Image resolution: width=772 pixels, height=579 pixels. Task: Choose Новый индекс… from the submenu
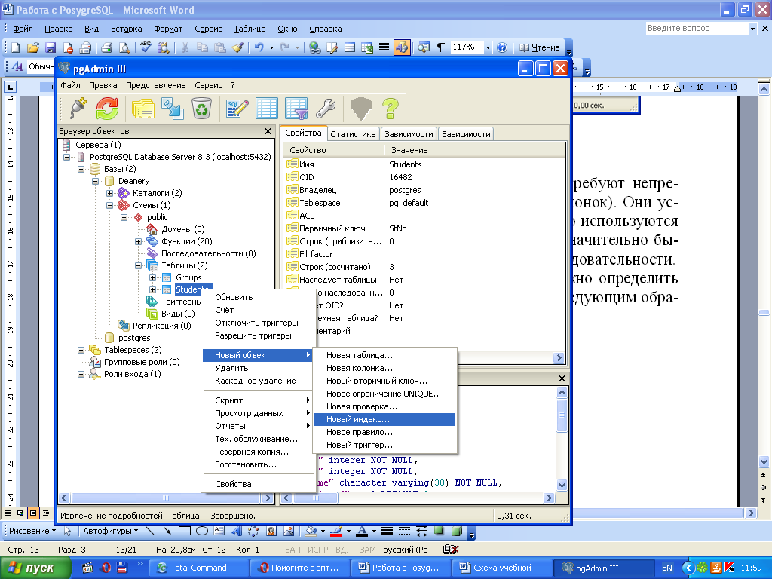tap(384, 419)
